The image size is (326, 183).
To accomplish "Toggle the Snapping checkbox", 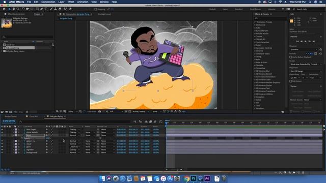I will click(x=96, y=9).
